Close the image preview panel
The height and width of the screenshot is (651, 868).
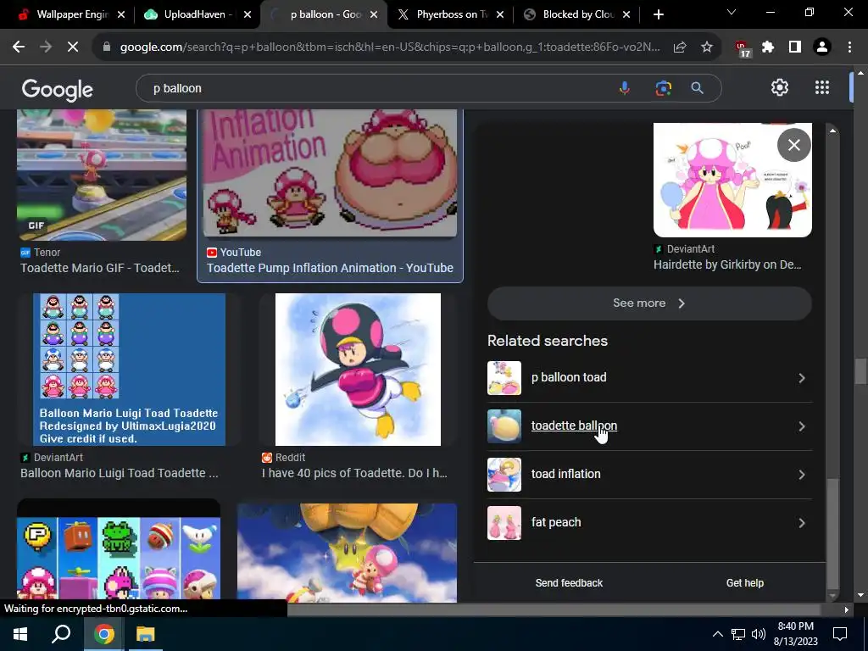click(793, 145)
